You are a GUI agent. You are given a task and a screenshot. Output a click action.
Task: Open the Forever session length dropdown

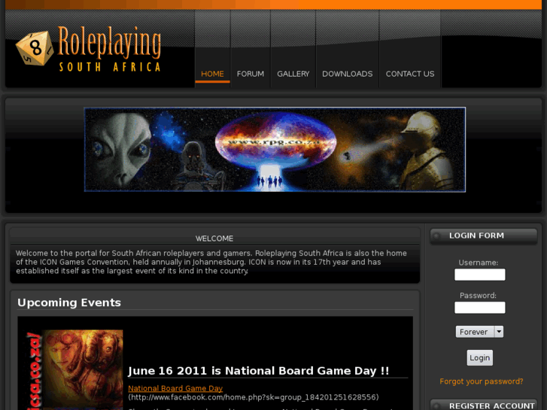[479, 332]
